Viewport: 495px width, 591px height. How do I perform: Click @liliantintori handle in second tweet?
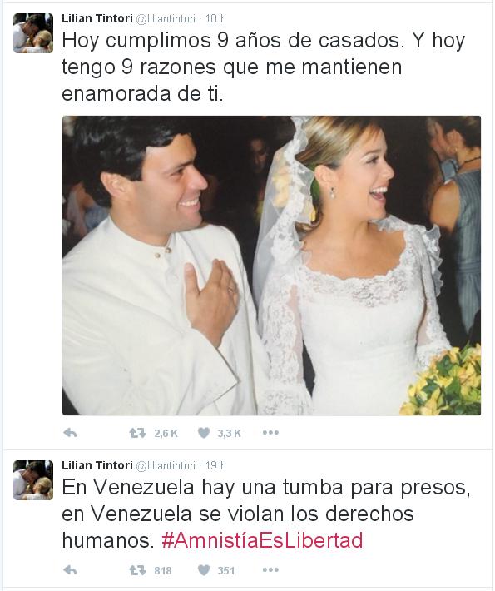pyautogui.click(x=166, y=466)
